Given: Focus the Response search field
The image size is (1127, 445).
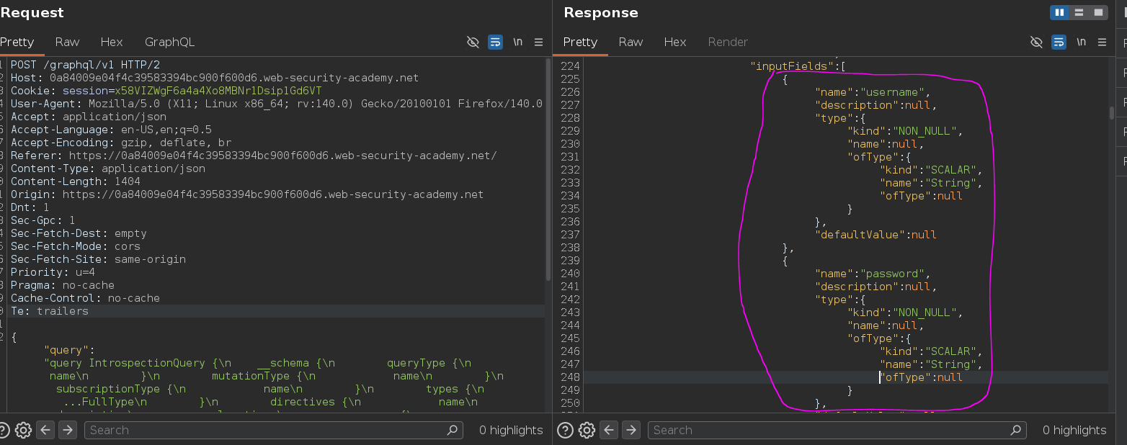Looking at the screenshot, I should [x=837, y=430].
